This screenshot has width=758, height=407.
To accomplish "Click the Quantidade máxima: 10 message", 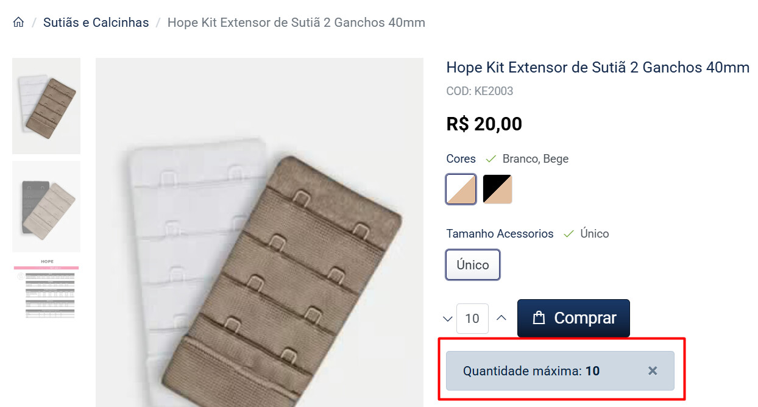I will pyautogui.click(x=531, y=370).
